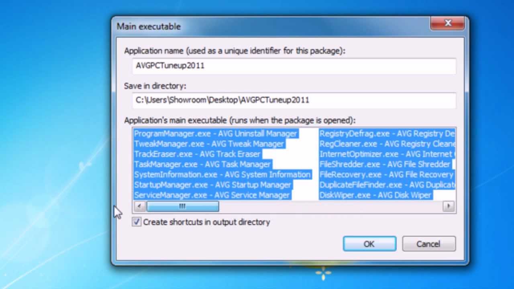The image size is (514, 289).
Task: Close the Main executable dialog
Action: [447, 23]
